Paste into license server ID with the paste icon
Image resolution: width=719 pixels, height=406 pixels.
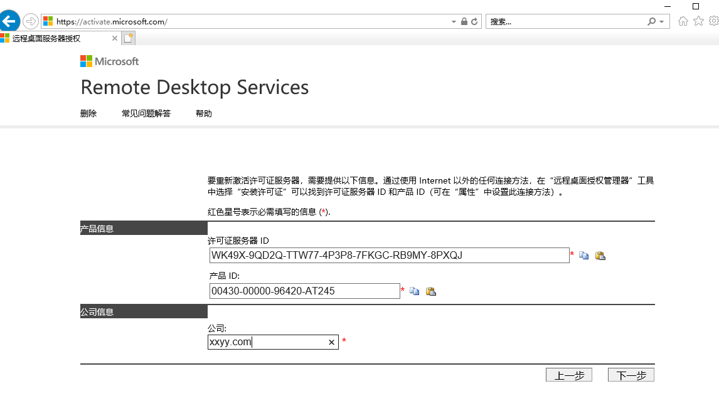[600, 256]
